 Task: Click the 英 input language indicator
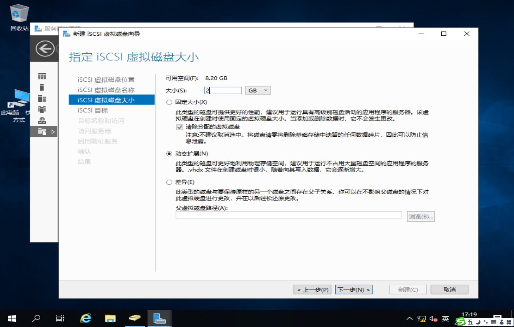click(446, 319)
